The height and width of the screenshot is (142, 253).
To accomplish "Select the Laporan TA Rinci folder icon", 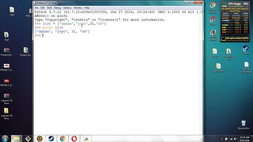I will pyautogui.click(x=7, y=114).
